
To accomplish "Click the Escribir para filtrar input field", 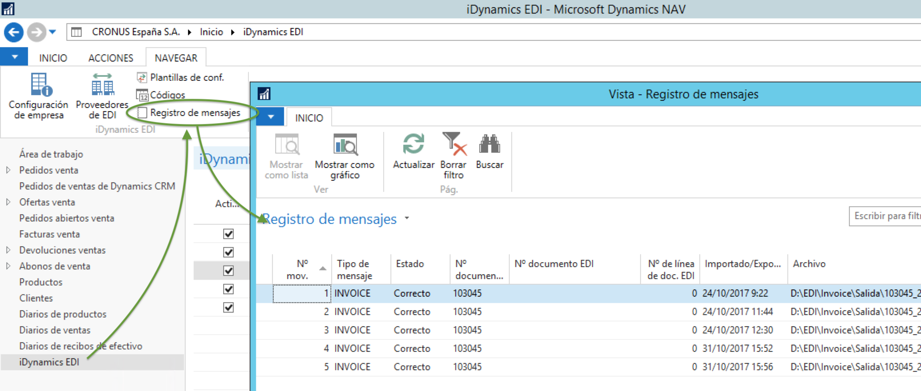I will click(x=885, y=216).
